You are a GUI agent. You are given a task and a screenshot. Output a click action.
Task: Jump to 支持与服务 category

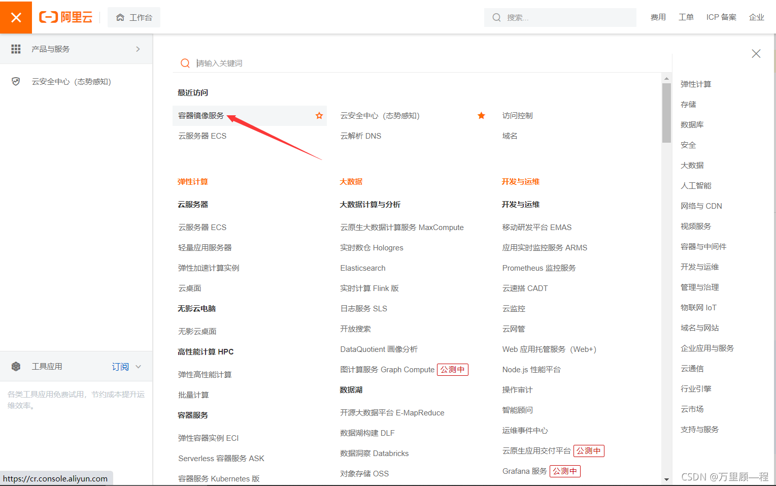tap(700, 430)
